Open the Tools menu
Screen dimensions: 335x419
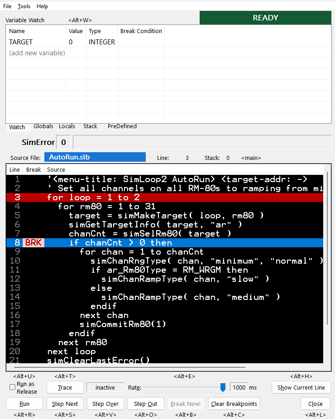point(24,6)
